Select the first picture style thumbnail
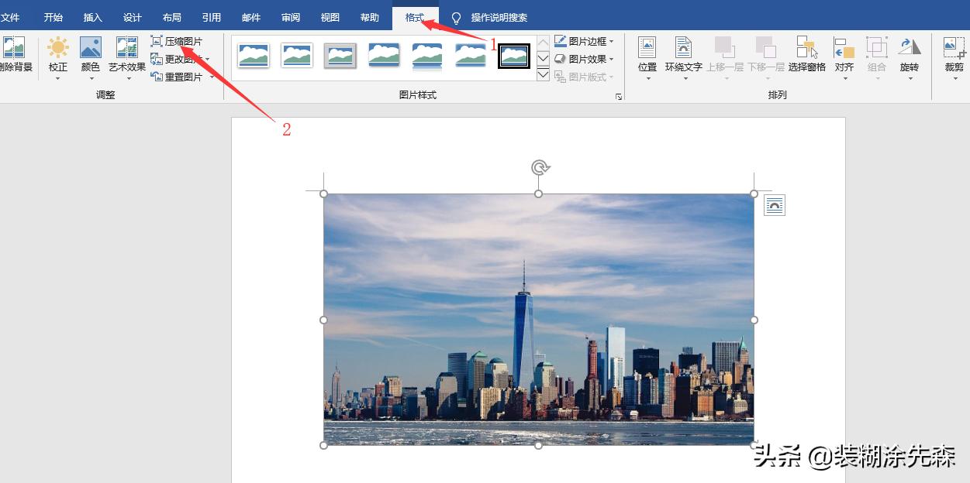 click(x=254, y=56)
